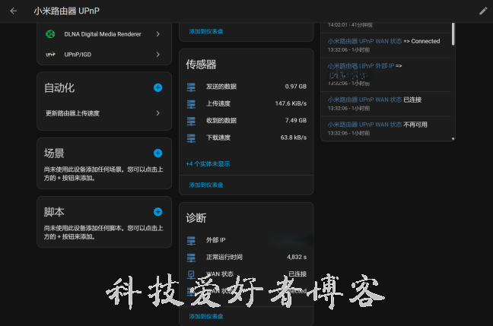The width and height of the screenshot is (493, 326).
Task: Click the 正常运行时间 diagnostic icon
Action: [191, 257]
